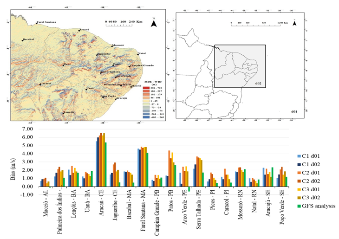Click the C3 d02 gold legend swatch
The width and height of the screenshot is (339, 239).
(x=299, y=198)
